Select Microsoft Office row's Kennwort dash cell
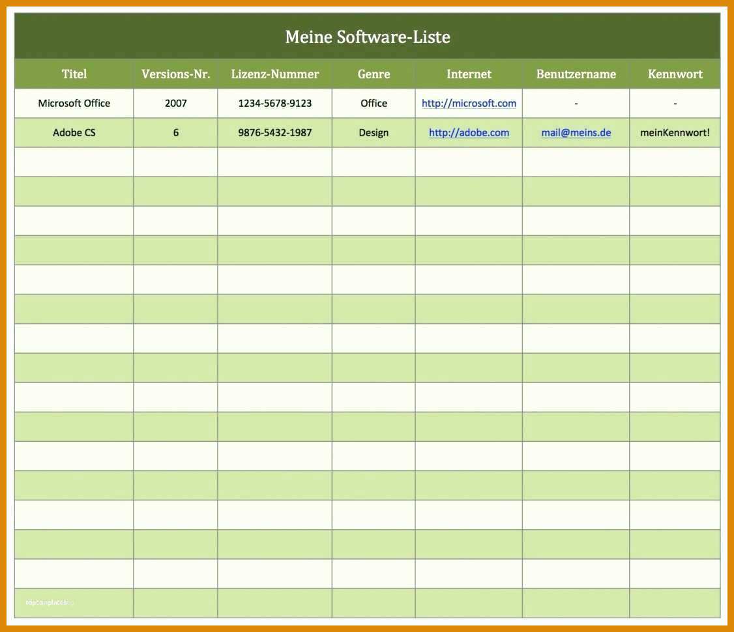 coord(675,104)
